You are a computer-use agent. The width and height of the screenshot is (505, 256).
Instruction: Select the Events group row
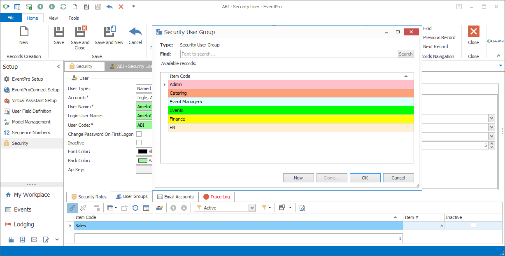click(x=291, y=110)
